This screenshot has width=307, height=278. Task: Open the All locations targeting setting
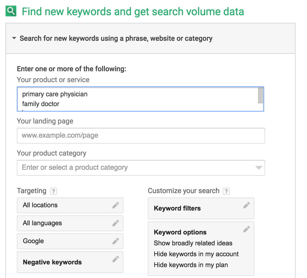click(70, 205)
